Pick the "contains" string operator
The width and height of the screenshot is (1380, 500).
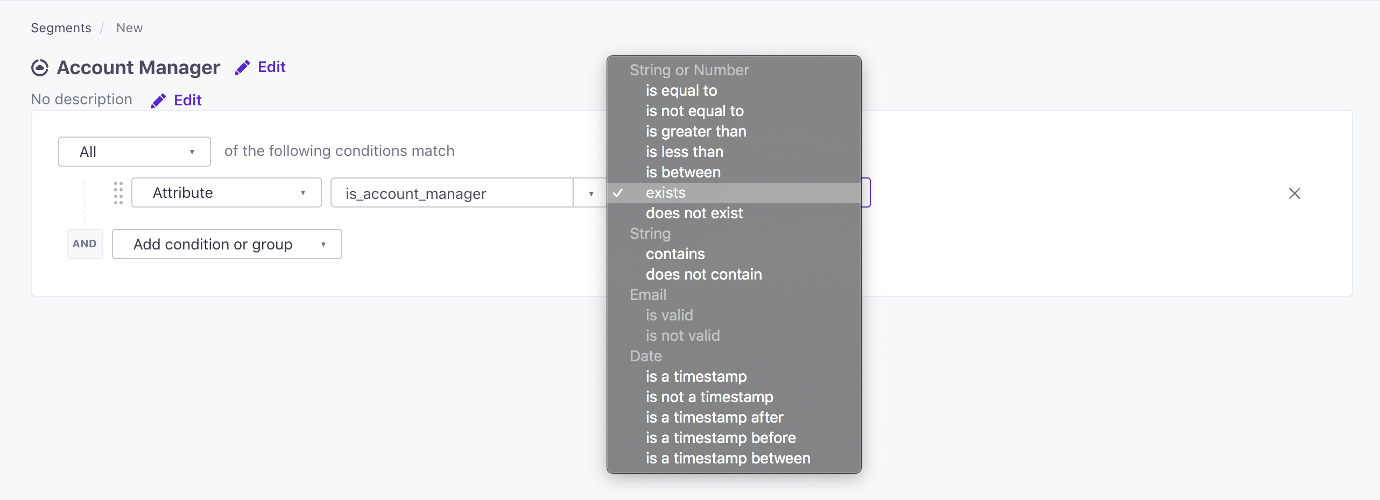[675, 254]
